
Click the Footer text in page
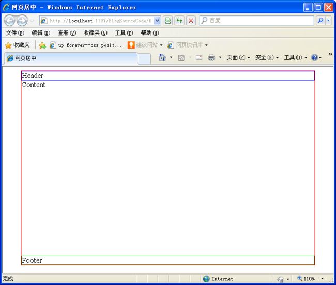point(32,260)
